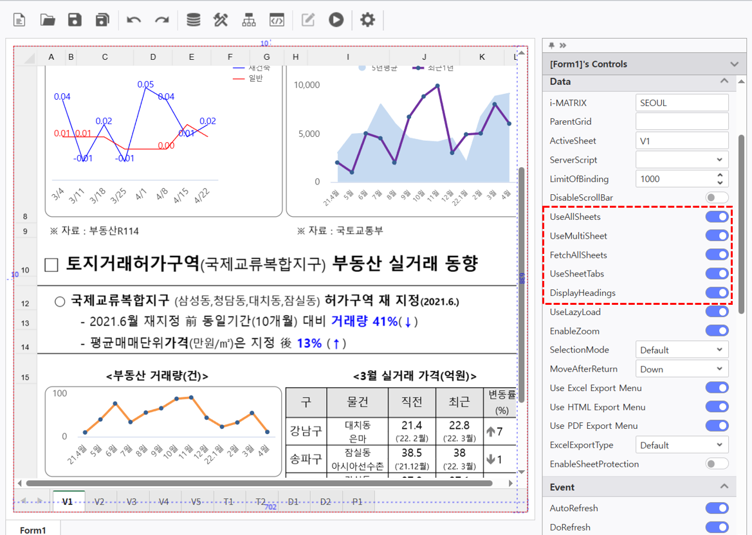Click the properties panel vertical scrollbar

[742, 224]
